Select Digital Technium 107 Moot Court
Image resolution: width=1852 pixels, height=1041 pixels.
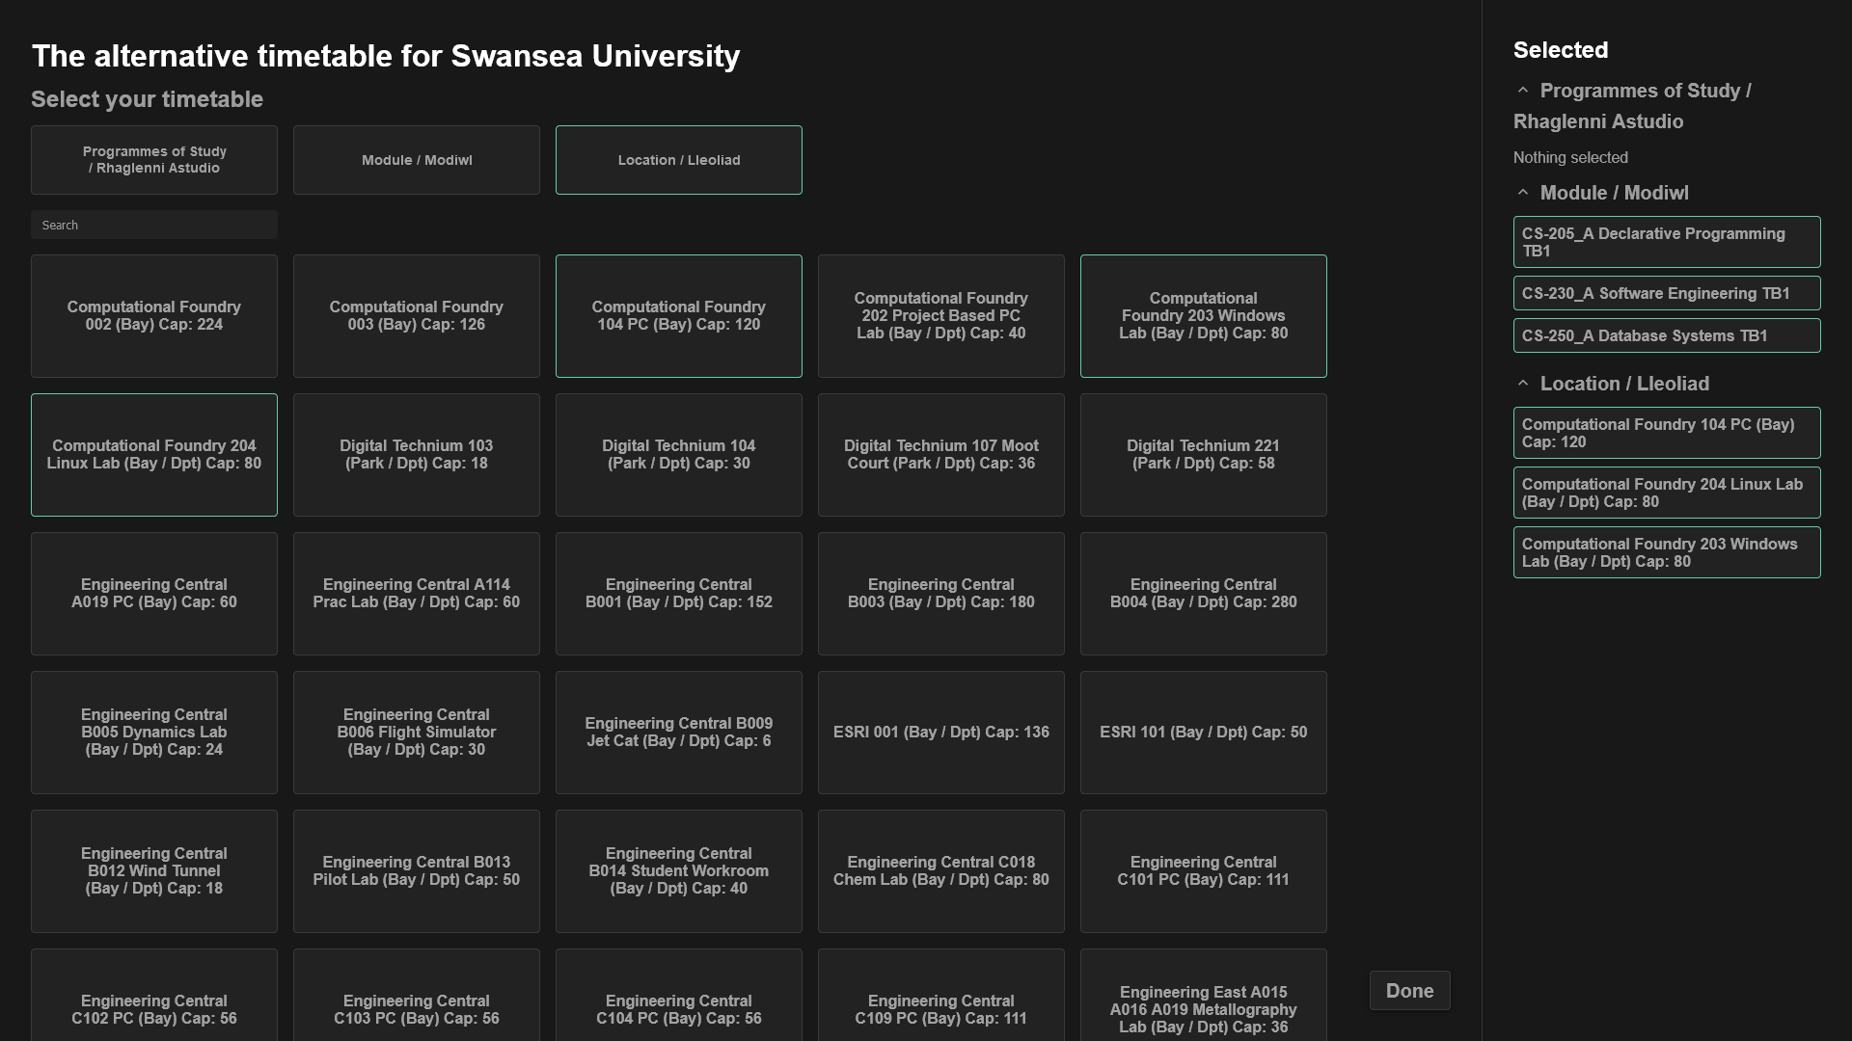(x=941, y=455)
